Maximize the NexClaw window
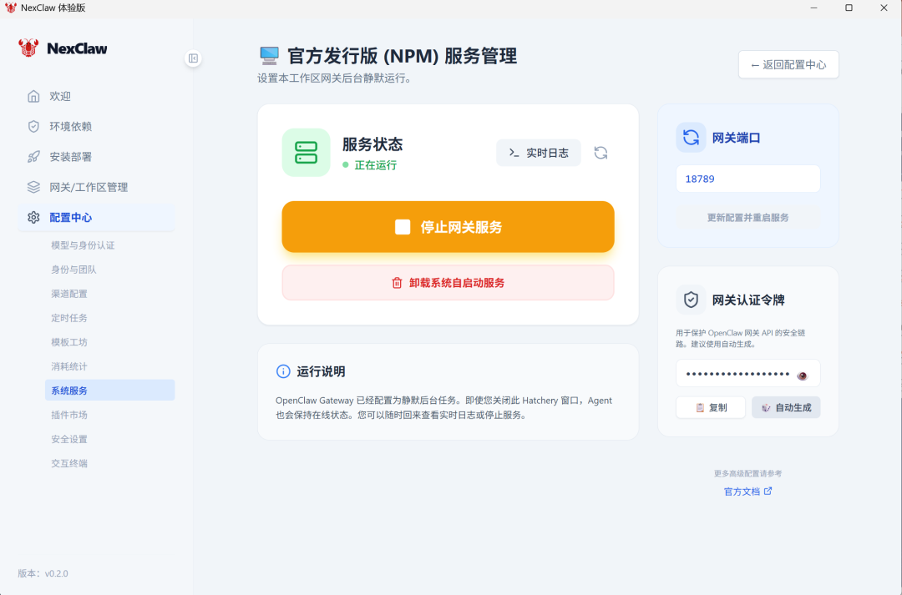 [x=849, y=8]
